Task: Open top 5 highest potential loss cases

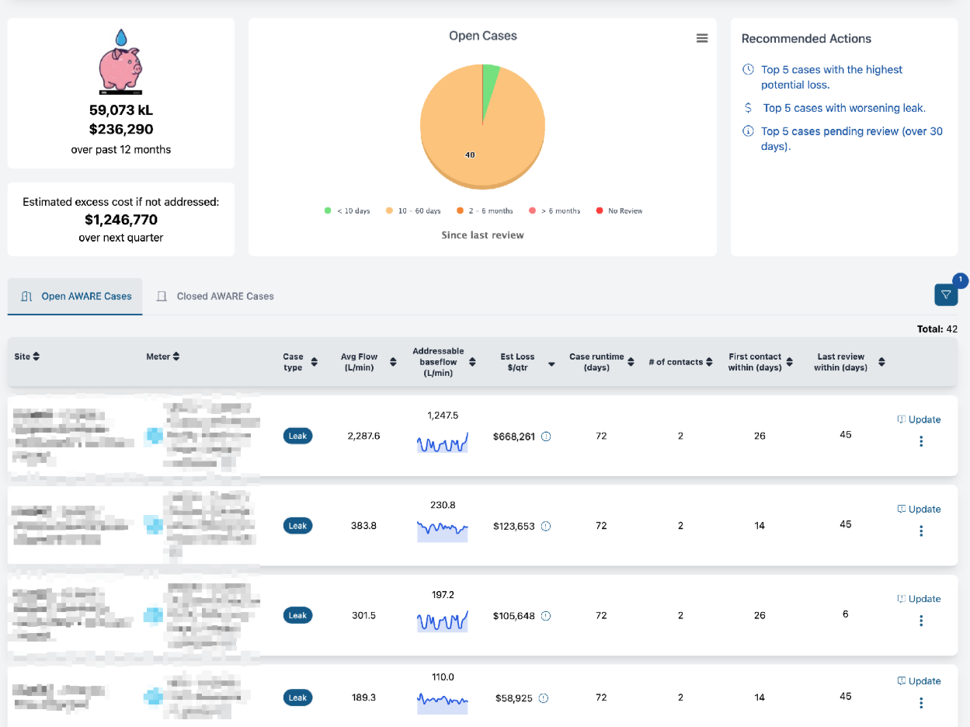Action: (x=832, y=77)
